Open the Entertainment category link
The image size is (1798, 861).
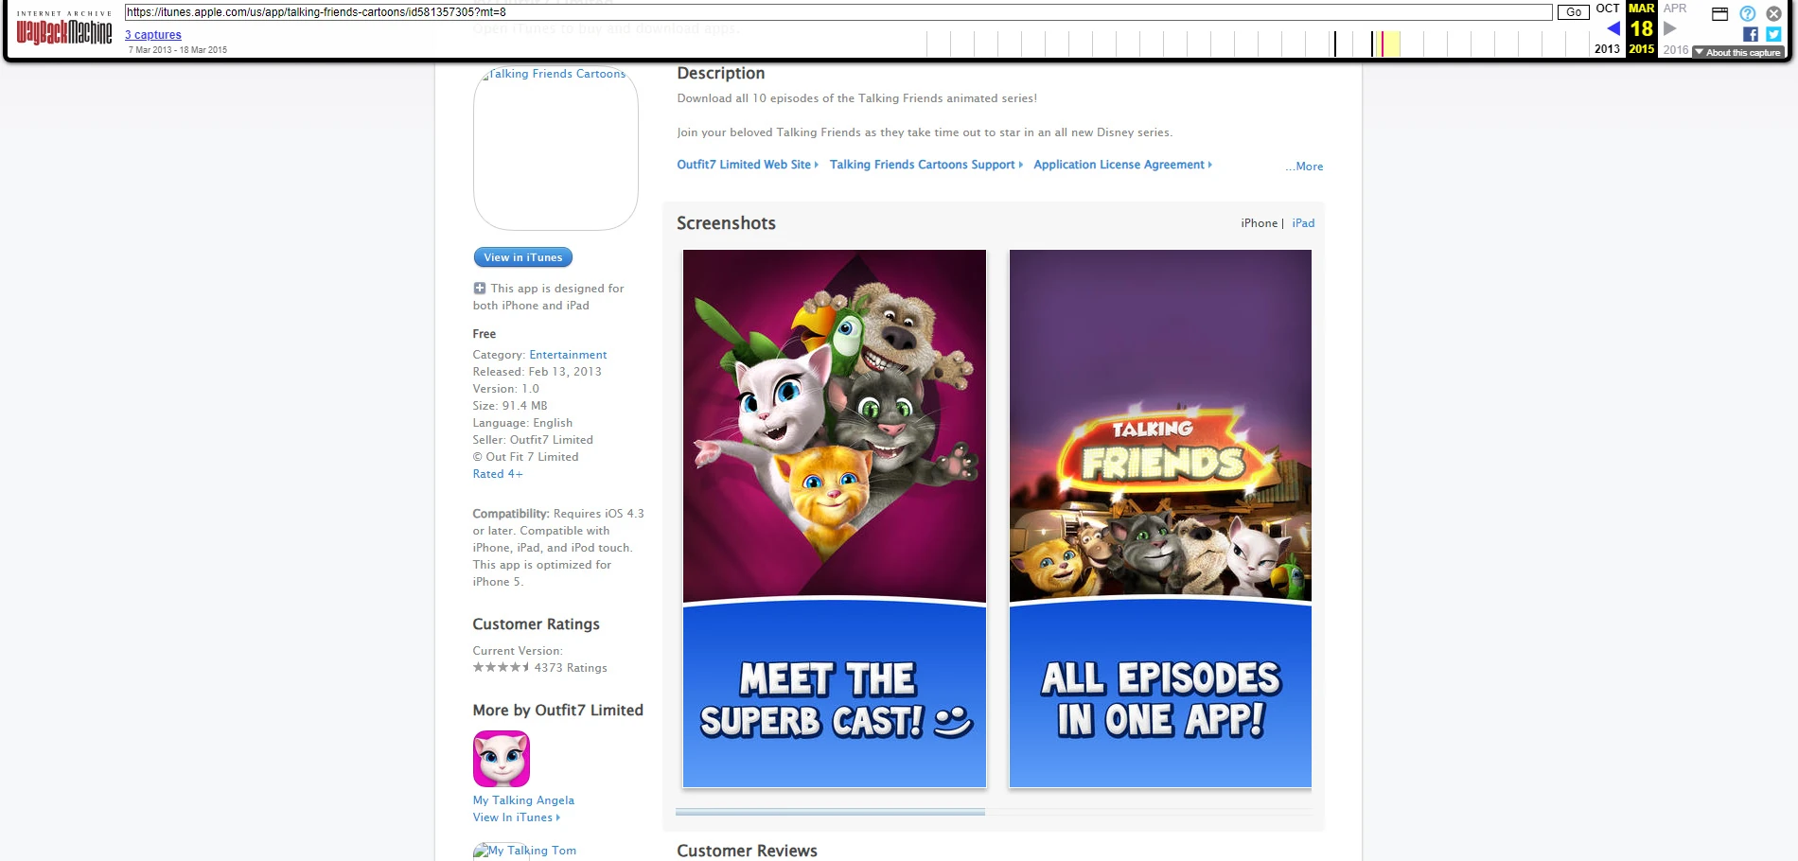568,354
